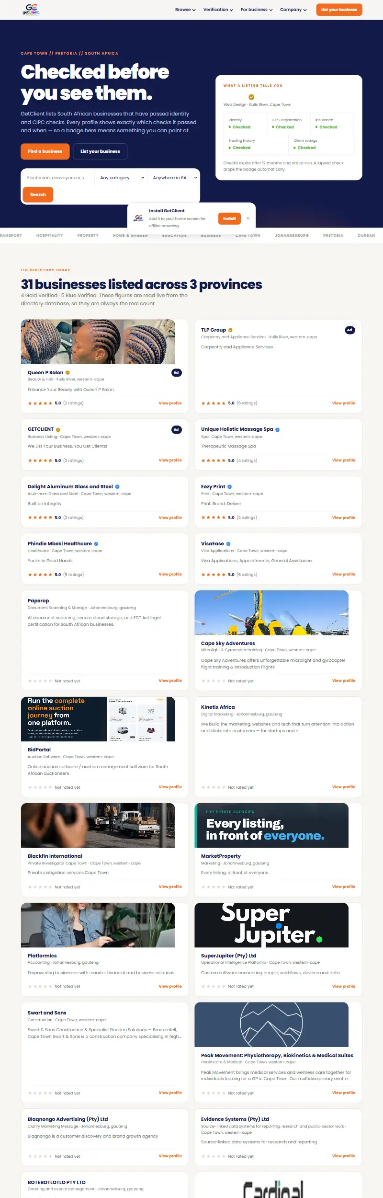This screenshot has height=1198, width=383.
Task: Click the star rating on Queen P Salon
Action: tap(40, 403)
